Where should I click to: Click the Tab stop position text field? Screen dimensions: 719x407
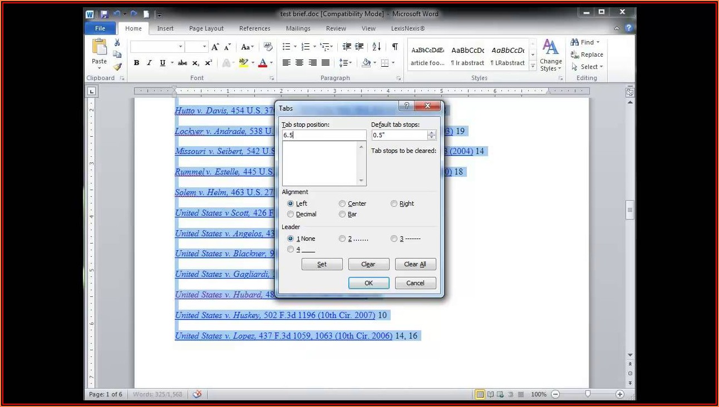[x=324, y=135]
